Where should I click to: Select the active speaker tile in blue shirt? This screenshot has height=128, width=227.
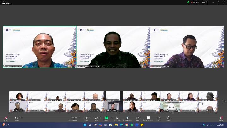tap(39, 47)
